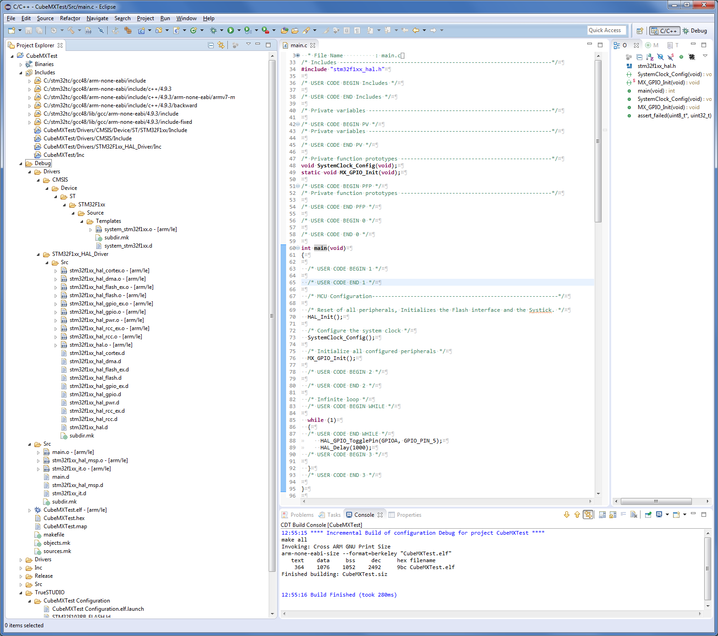Switch to the Problems tab
Image resolution: width=718 pixels, height=636 pixels.
click(x=298, y=515)
